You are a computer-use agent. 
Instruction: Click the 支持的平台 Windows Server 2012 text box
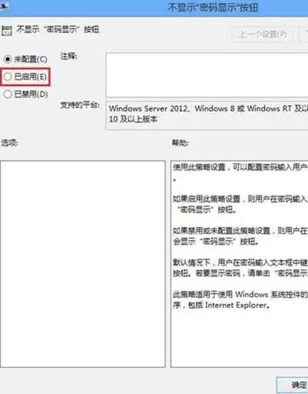pyautogui.click(x=207, y=115)
